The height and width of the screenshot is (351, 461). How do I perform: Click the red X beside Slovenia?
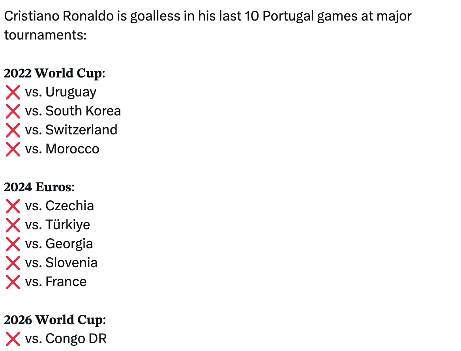13,263
